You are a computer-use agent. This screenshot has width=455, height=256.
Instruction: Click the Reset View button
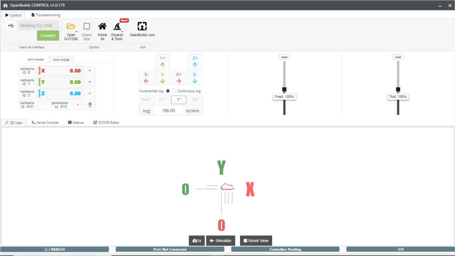coord(256,240)
